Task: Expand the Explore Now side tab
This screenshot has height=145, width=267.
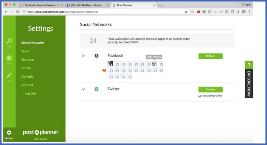Action: [249, 79]
